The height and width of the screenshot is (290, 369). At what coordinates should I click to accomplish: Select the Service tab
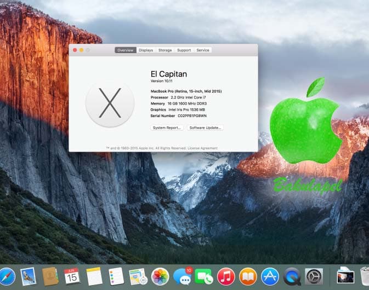tap(203, 50)
